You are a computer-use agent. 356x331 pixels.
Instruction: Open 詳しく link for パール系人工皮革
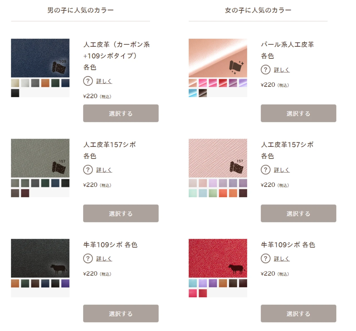click(281, 70)
